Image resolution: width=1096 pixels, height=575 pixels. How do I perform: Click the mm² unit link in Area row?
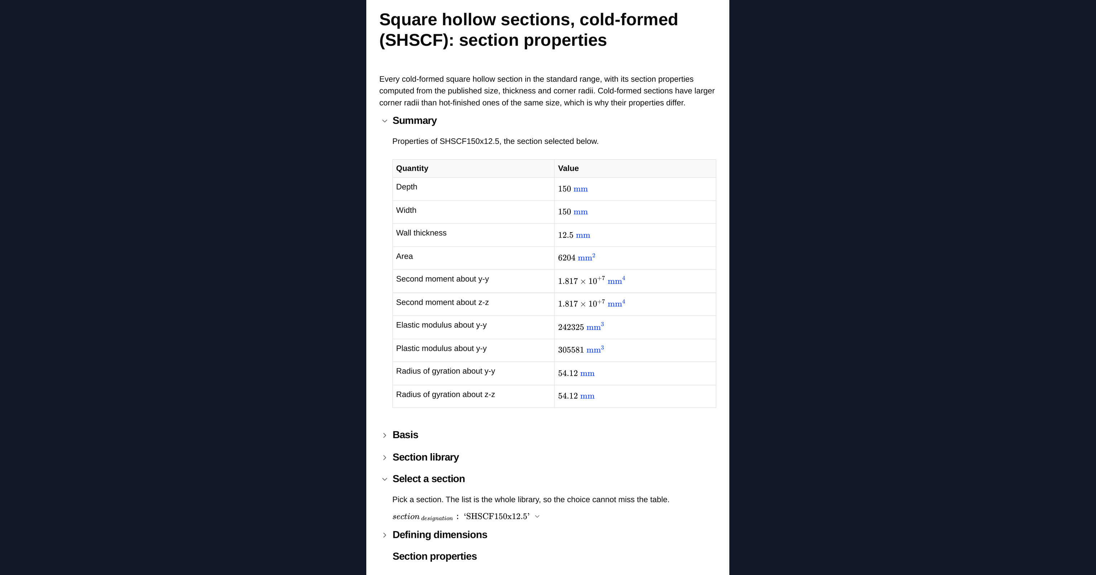click(586, 257)
